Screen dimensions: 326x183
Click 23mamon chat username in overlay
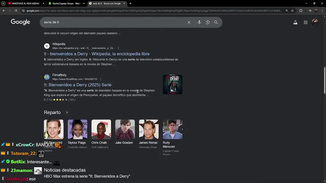[x=22, y=171]
